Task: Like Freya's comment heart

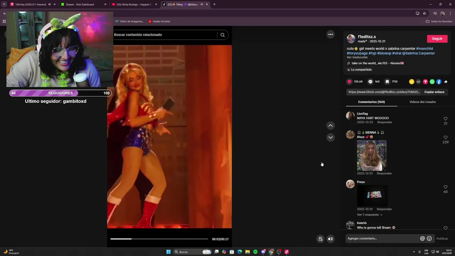Action: tap(445, 187)
